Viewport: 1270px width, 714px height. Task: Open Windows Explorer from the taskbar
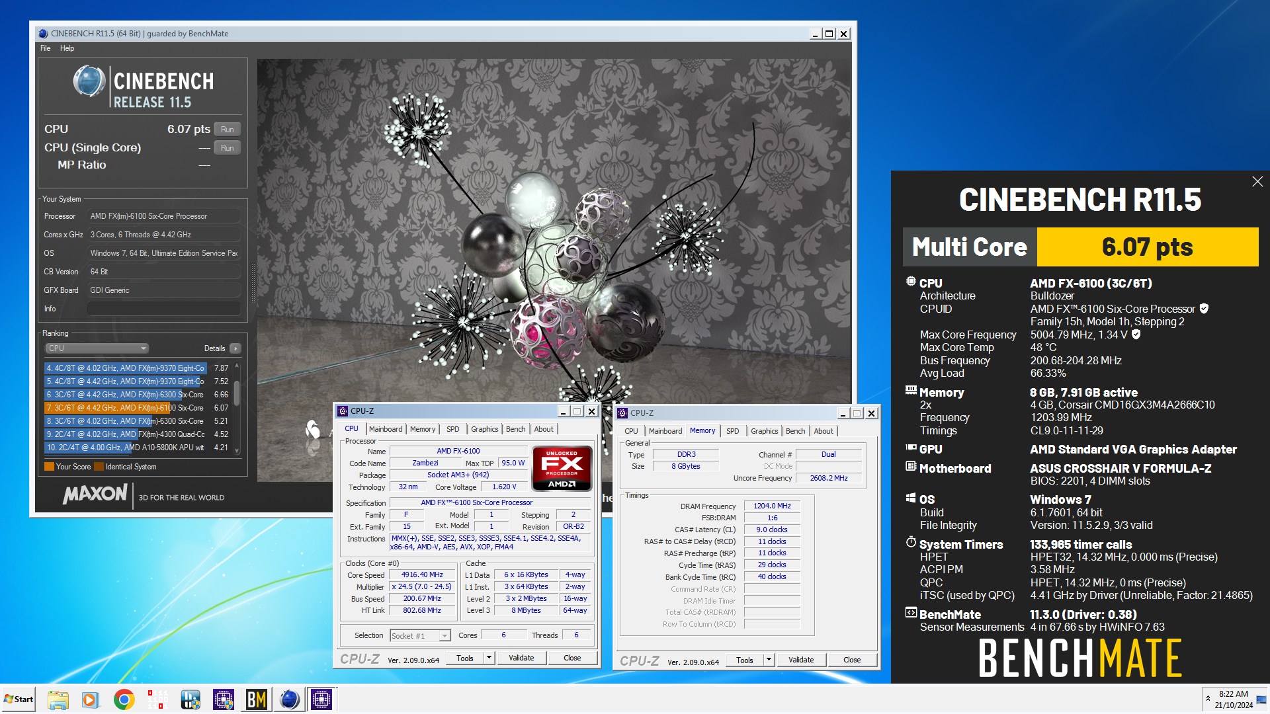pos(58,699)
